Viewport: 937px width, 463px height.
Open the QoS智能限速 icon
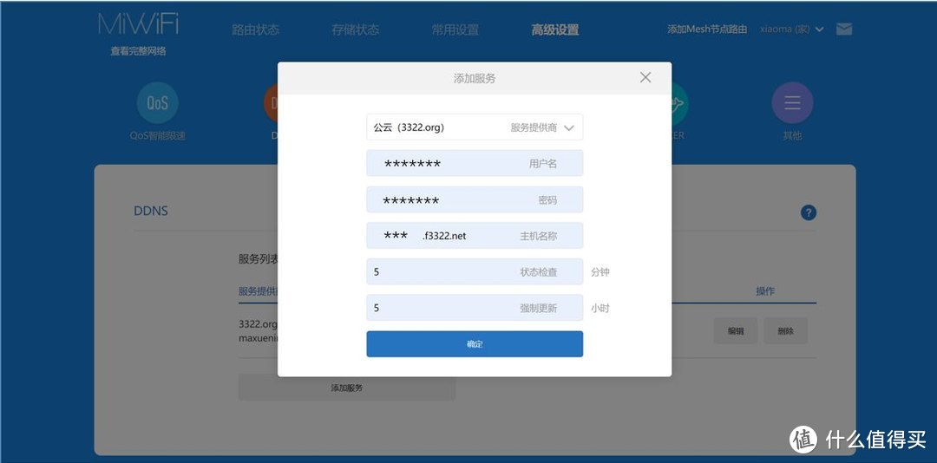click(x=157, y=103)
